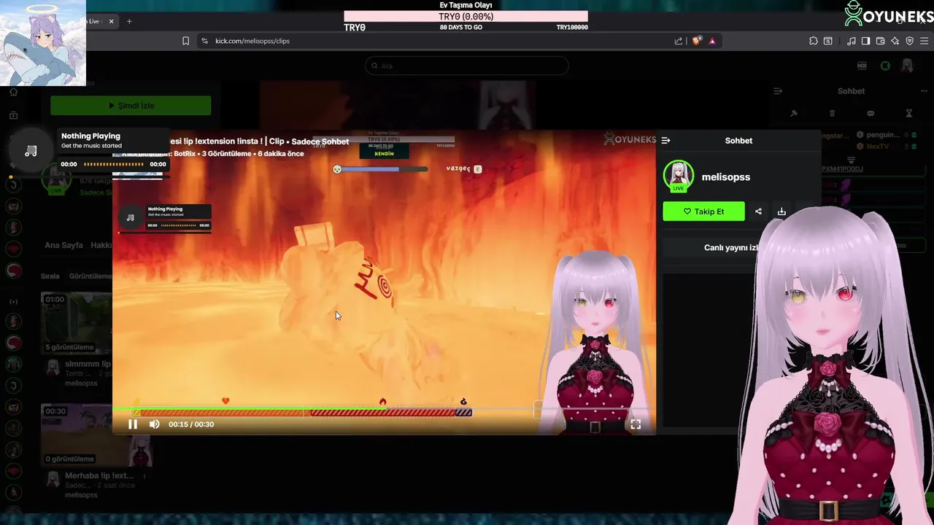Open melisopss avatar in clip panel

[679, 176]
